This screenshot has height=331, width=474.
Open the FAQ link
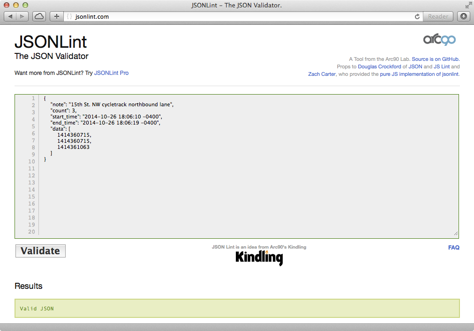tap(453, 248)
